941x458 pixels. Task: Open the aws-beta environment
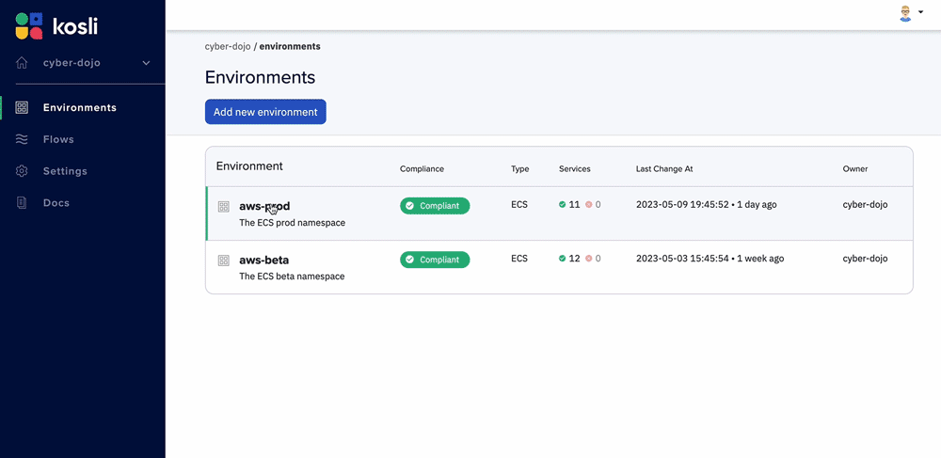tap(264, 261)
